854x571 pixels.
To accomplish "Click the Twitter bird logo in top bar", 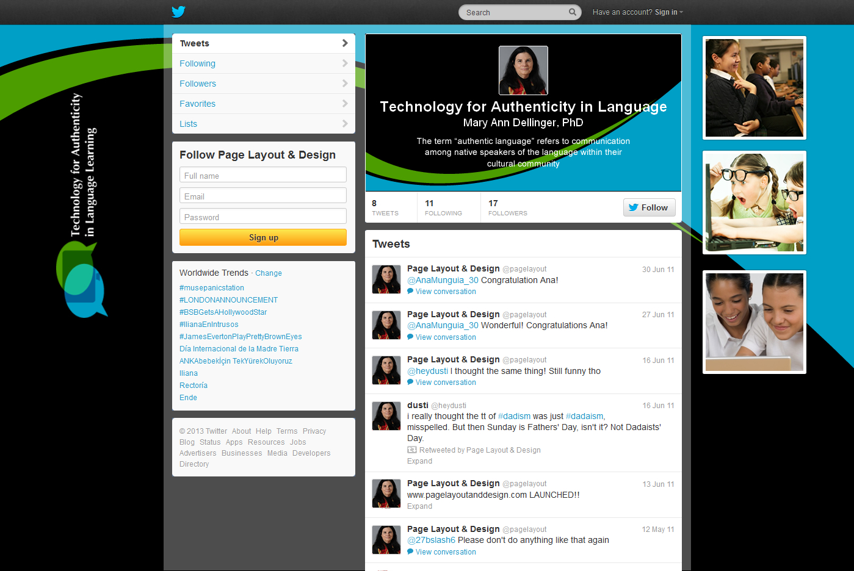I will tap(178, 12).
